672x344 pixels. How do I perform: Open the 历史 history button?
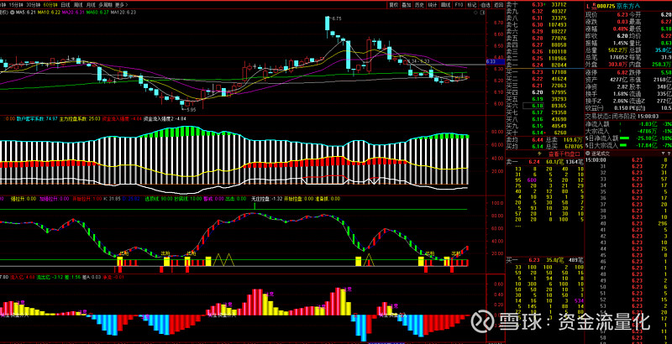(419, 5)
